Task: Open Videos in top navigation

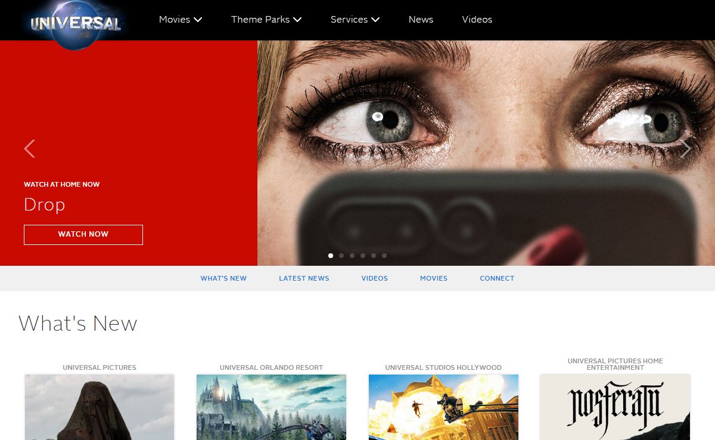Action: (477, 20)
